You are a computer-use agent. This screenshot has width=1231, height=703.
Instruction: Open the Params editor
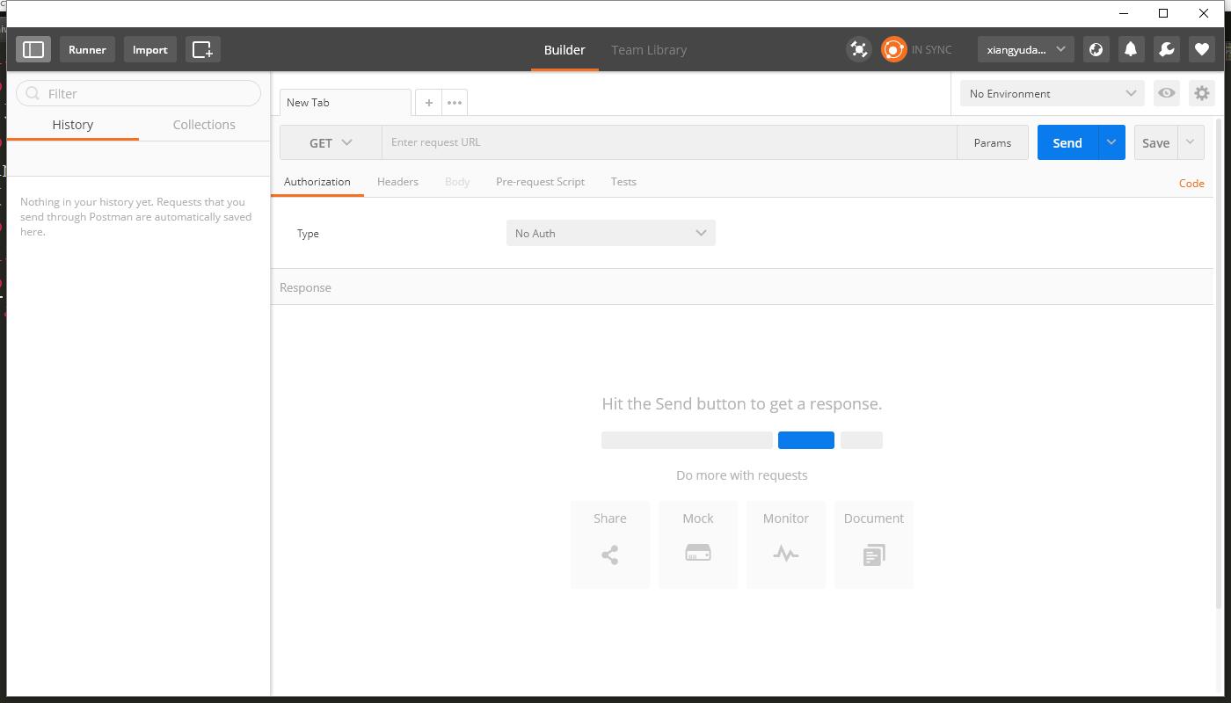click(993, 142)
